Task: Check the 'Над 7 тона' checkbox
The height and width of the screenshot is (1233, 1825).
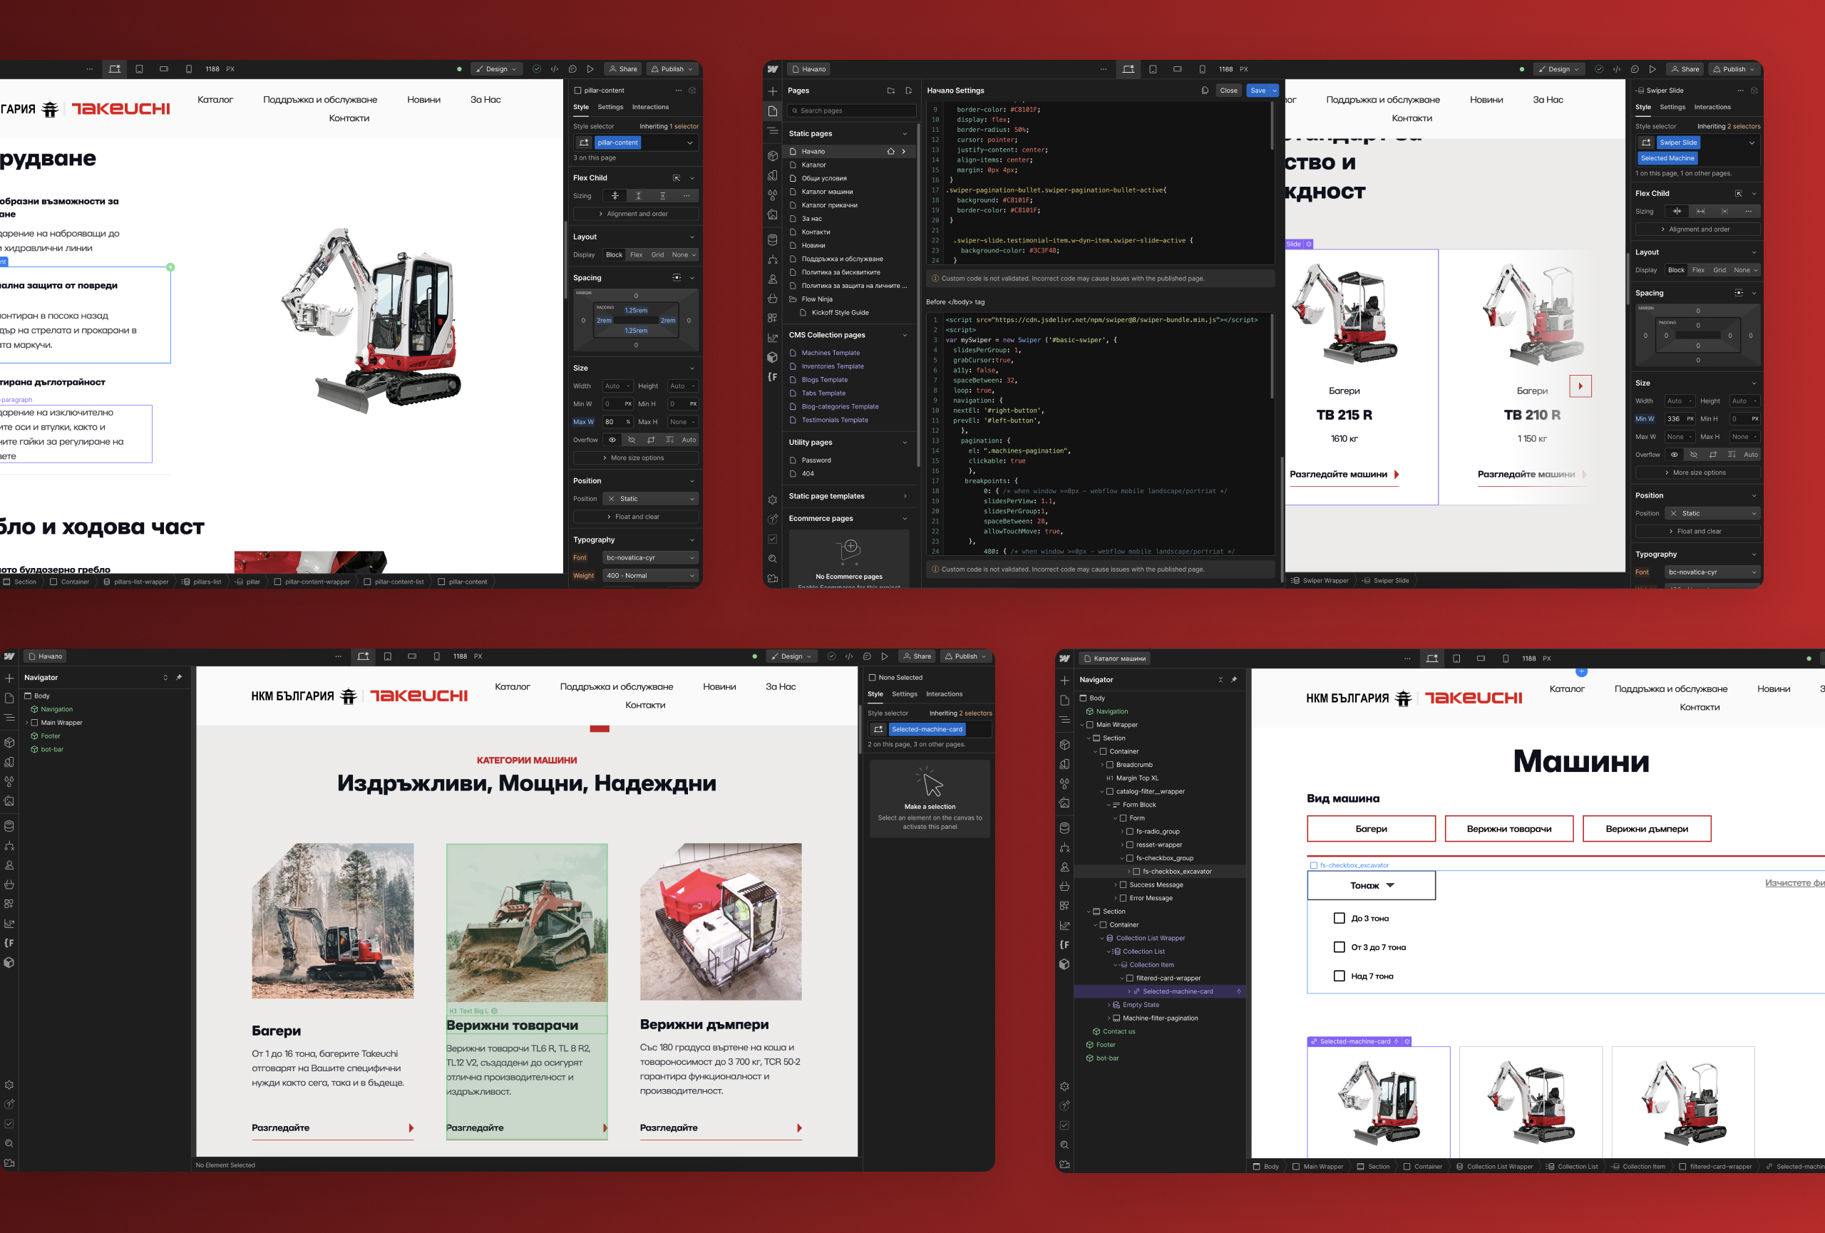Action: 1339,976
